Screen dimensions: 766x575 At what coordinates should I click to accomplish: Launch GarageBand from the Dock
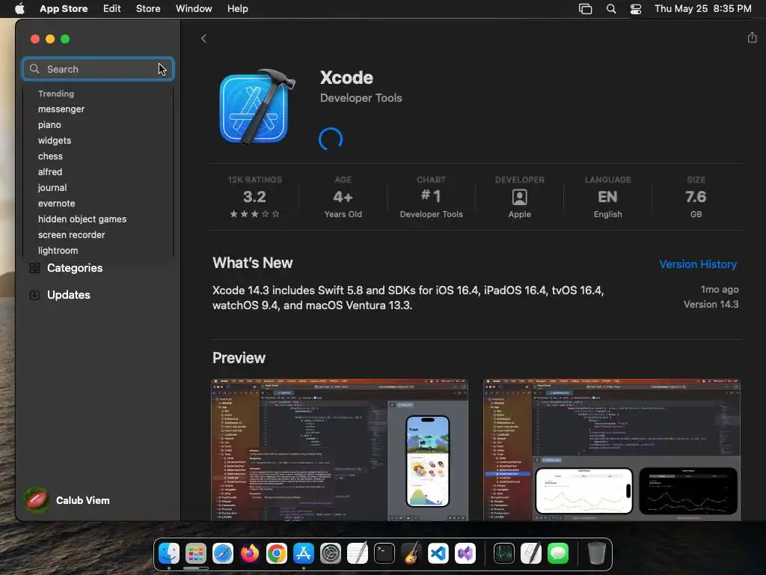(x=411, y=553)
